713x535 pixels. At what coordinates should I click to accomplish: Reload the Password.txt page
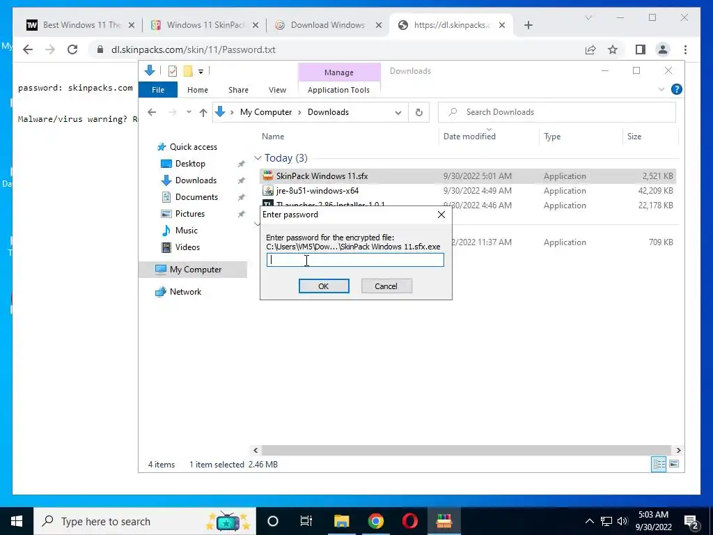(x=72, y=49)
